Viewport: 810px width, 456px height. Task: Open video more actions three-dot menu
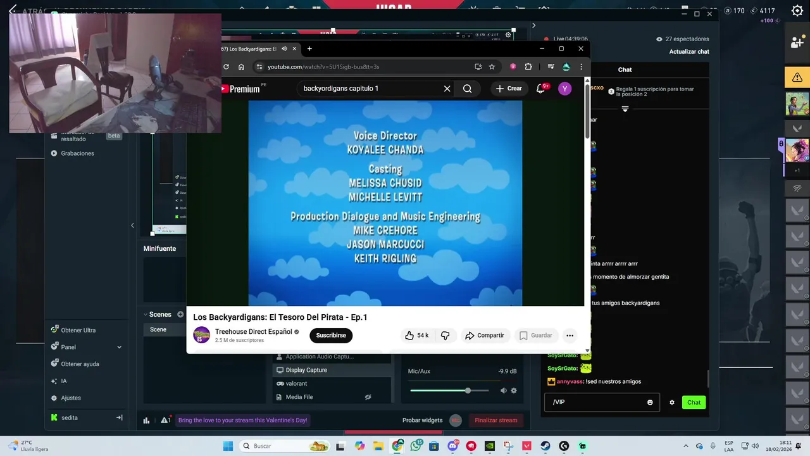[x=570, y=336]
